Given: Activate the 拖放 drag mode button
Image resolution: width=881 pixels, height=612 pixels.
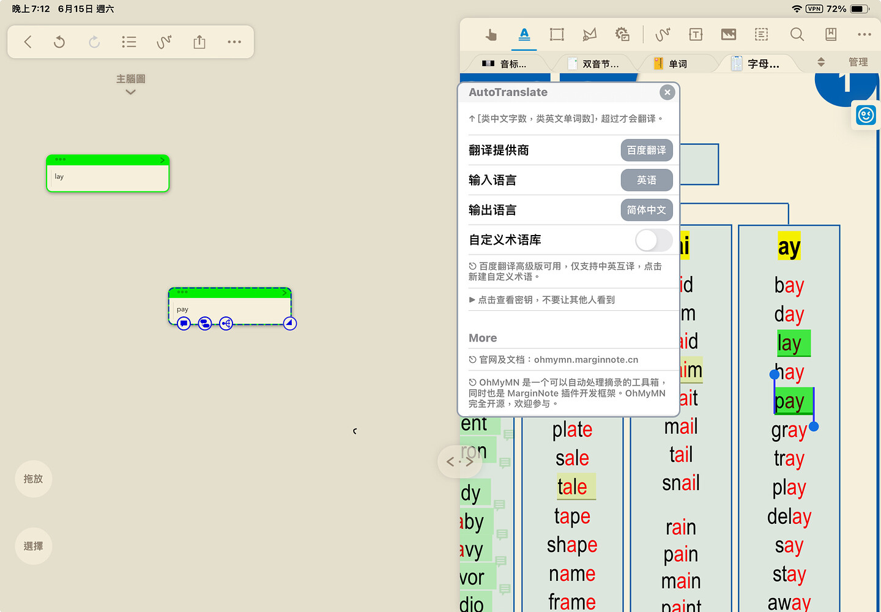Looking at the screenshot, I should click(34, 479).
